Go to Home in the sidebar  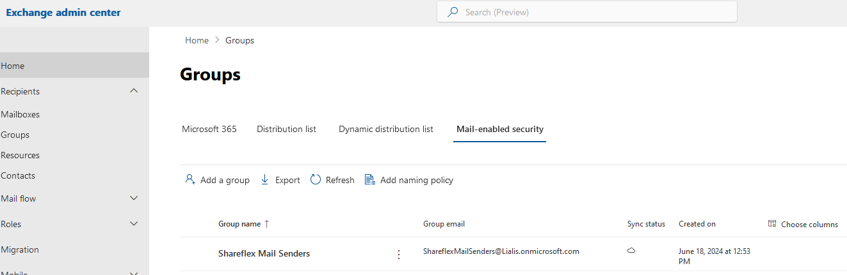tap(74, 66)
